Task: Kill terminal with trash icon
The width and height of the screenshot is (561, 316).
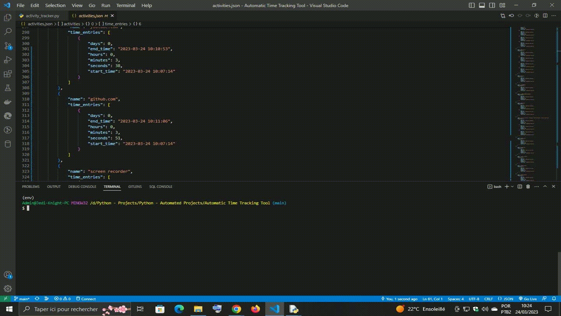Action: [x=528, y=187]
